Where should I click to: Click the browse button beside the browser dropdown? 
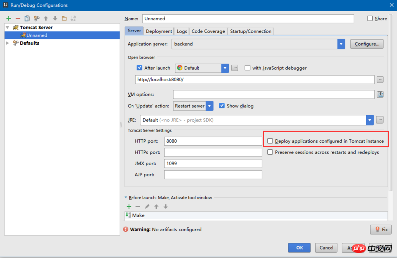point(235,68)
